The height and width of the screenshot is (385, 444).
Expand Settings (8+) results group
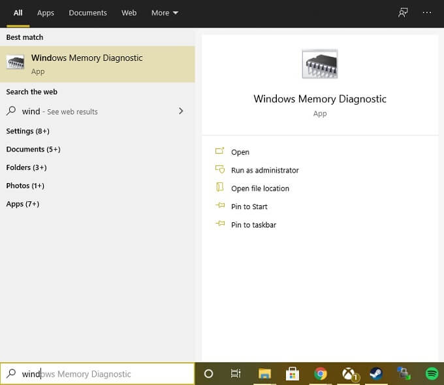pos(28,131)
